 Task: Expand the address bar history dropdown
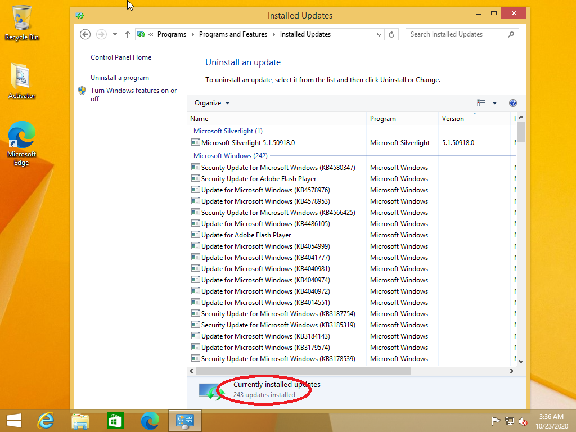pos(379,34)
